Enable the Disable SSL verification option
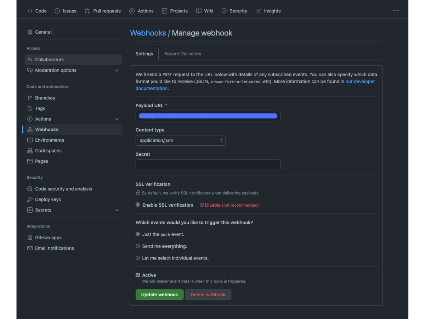The height and width of the screenshot is (319, 425). pos(202,205)
